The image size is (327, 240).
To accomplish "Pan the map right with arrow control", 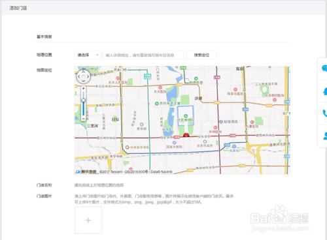I will 88,76.
